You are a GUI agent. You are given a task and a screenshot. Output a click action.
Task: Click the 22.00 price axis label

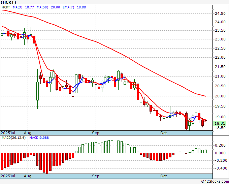(220, 57)
